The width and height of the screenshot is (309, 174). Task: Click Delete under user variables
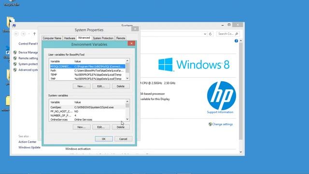pos(121,86)
